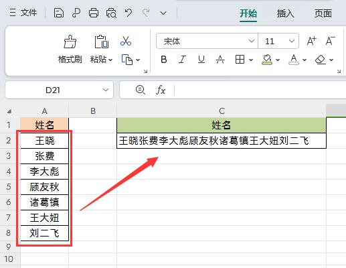Increase font size with A+ icon
This screenshot has width=346, height=268.
tap(312, 41)
